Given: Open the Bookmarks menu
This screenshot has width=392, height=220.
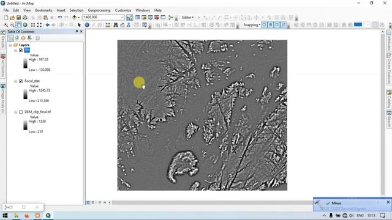Looking at the screenshot, I should coord(43,10).
